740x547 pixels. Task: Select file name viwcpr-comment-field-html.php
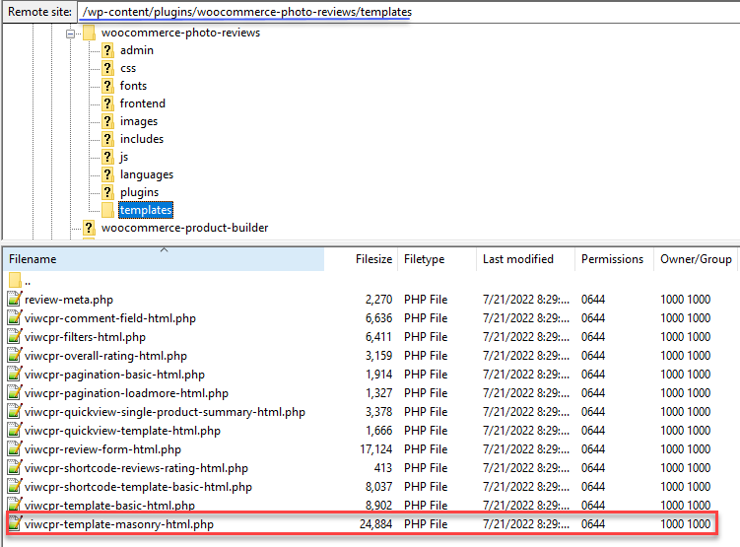point(110,318)
